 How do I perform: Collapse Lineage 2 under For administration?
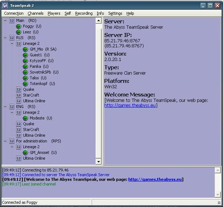pos(12,147)
